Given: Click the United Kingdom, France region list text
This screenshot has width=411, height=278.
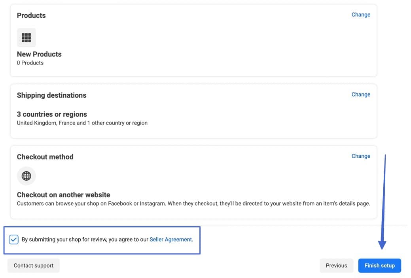Looking at the screenshot, I should (x=82, y=123).
